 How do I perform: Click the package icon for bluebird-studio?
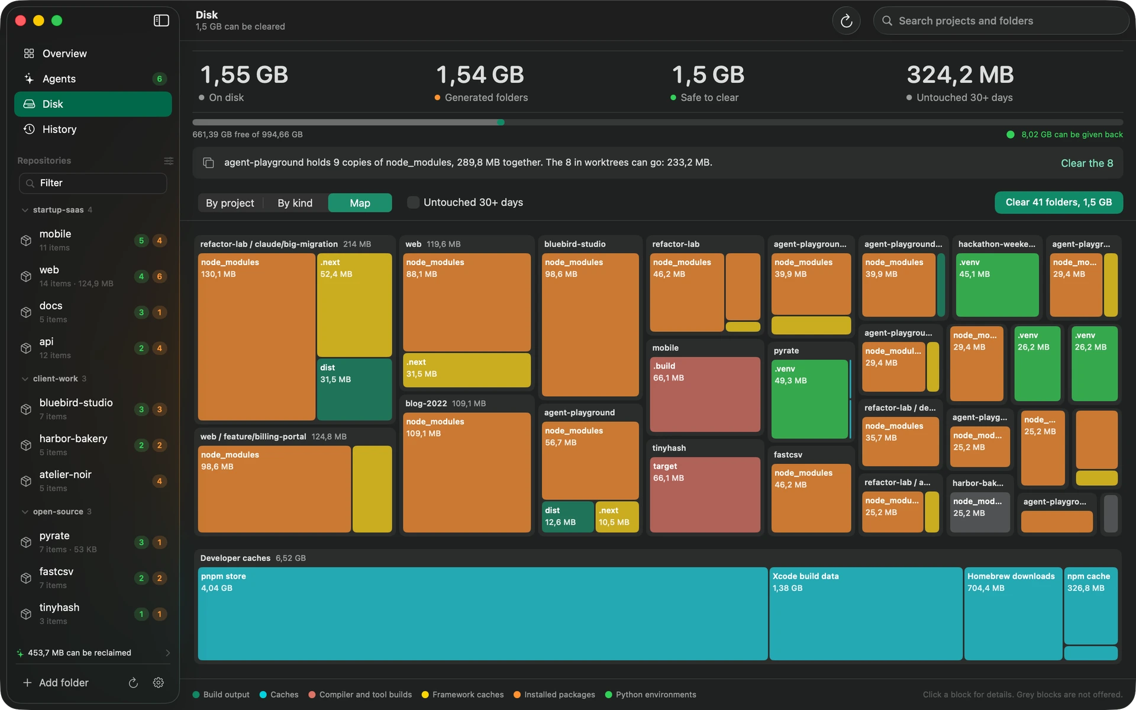click(x=26, y=409)
